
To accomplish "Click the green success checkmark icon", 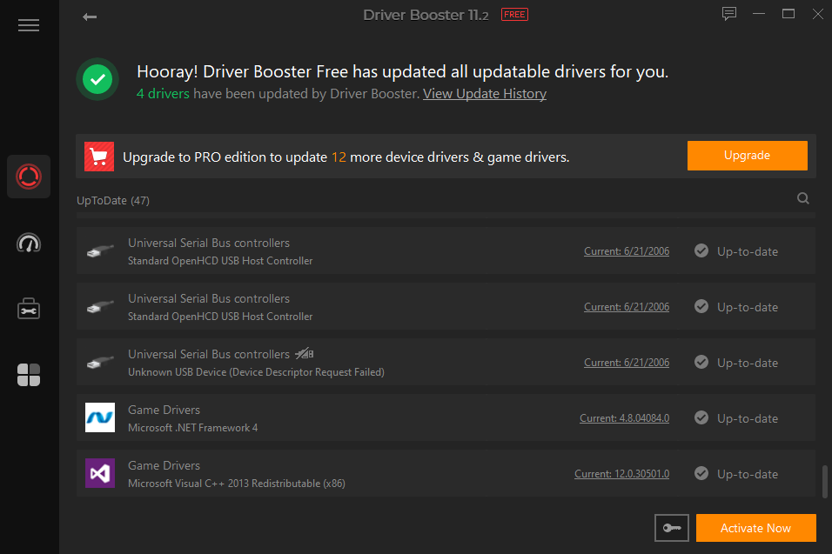I will click(x=97, y=79).
